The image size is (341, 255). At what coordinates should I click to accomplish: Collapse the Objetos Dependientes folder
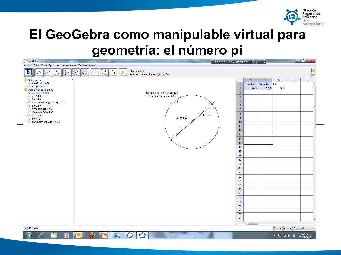[x=25, y=90]
